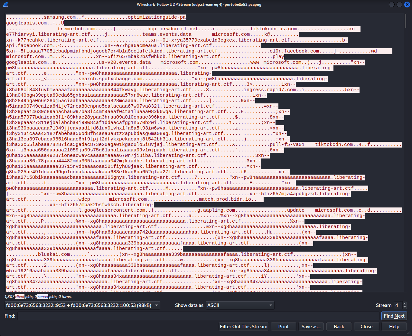The height and width of the screenshot is (336, 412).
Task: Click Filter Out This Stream button
Action: (x=244, y=327)
